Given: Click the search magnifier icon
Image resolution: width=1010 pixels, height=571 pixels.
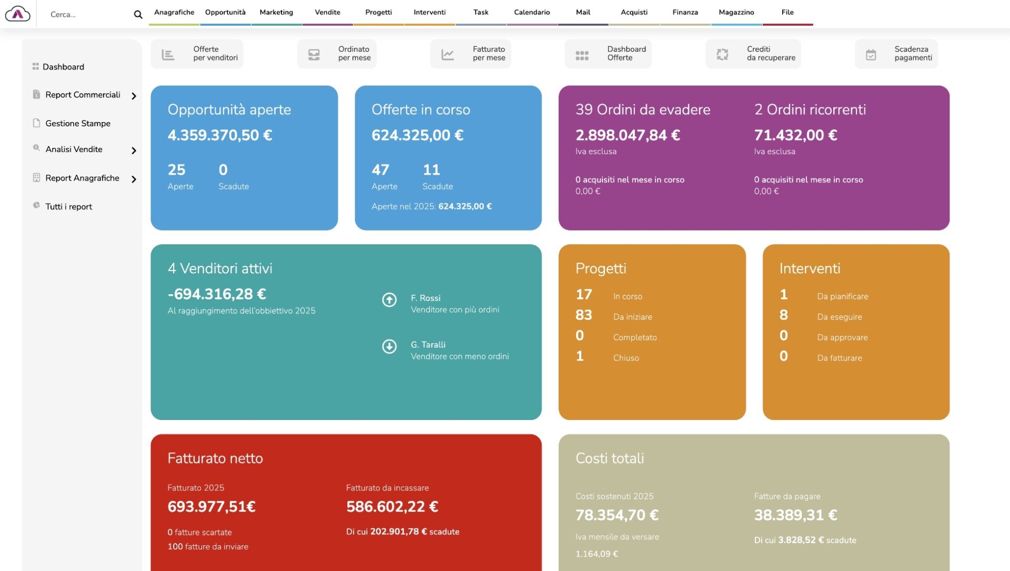Looking at the screenshot, I should click(x=138, y=15).
